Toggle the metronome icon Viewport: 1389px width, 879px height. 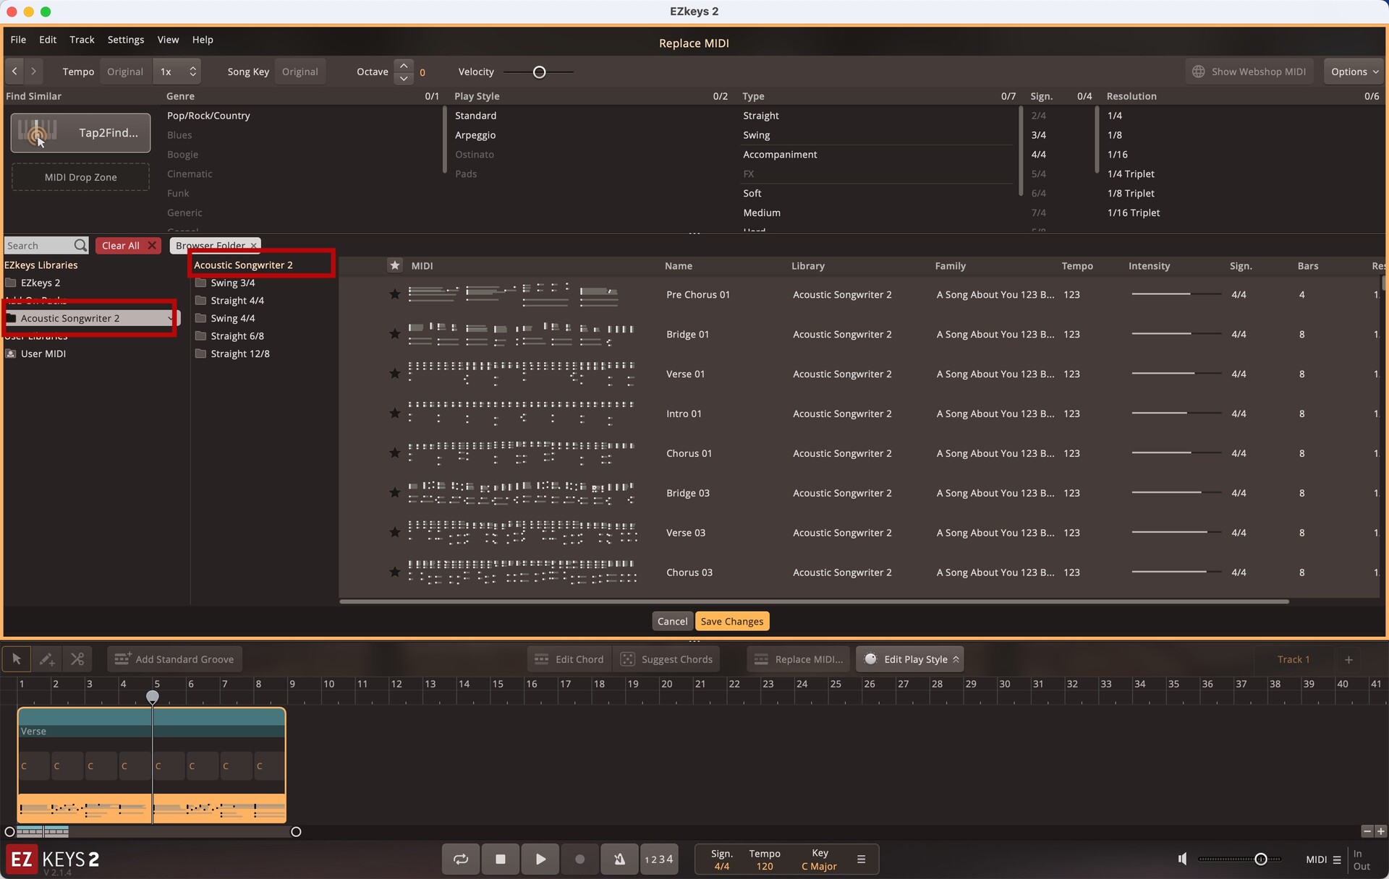coord(619,859)
